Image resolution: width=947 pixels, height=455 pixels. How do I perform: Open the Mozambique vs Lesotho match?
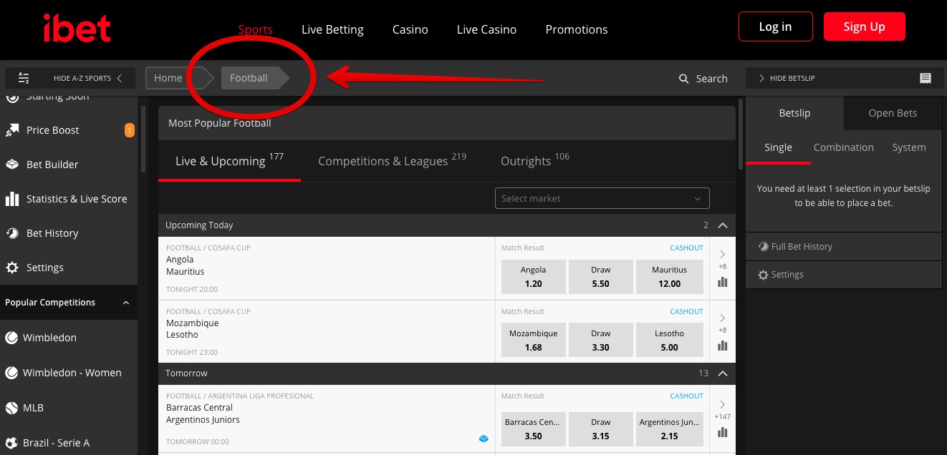point(327,331)
